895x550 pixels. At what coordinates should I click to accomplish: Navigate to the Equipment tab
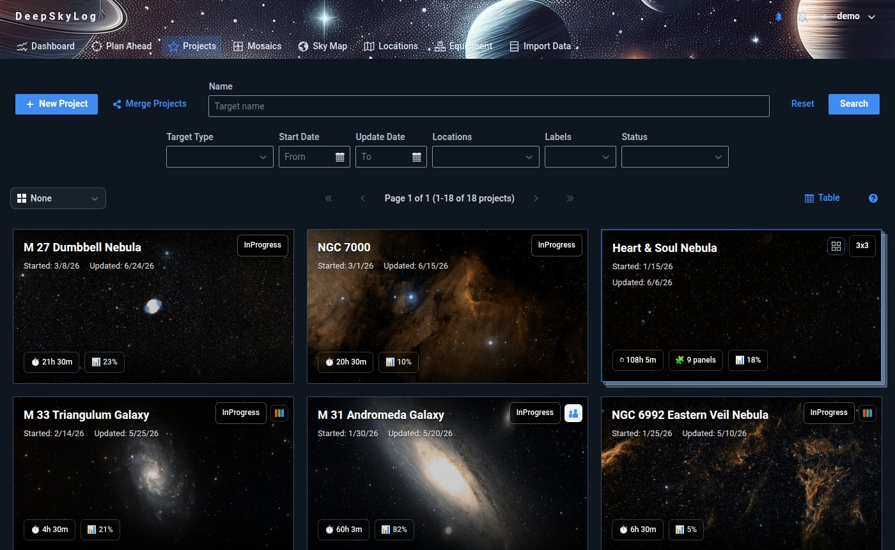coord(463,46)
